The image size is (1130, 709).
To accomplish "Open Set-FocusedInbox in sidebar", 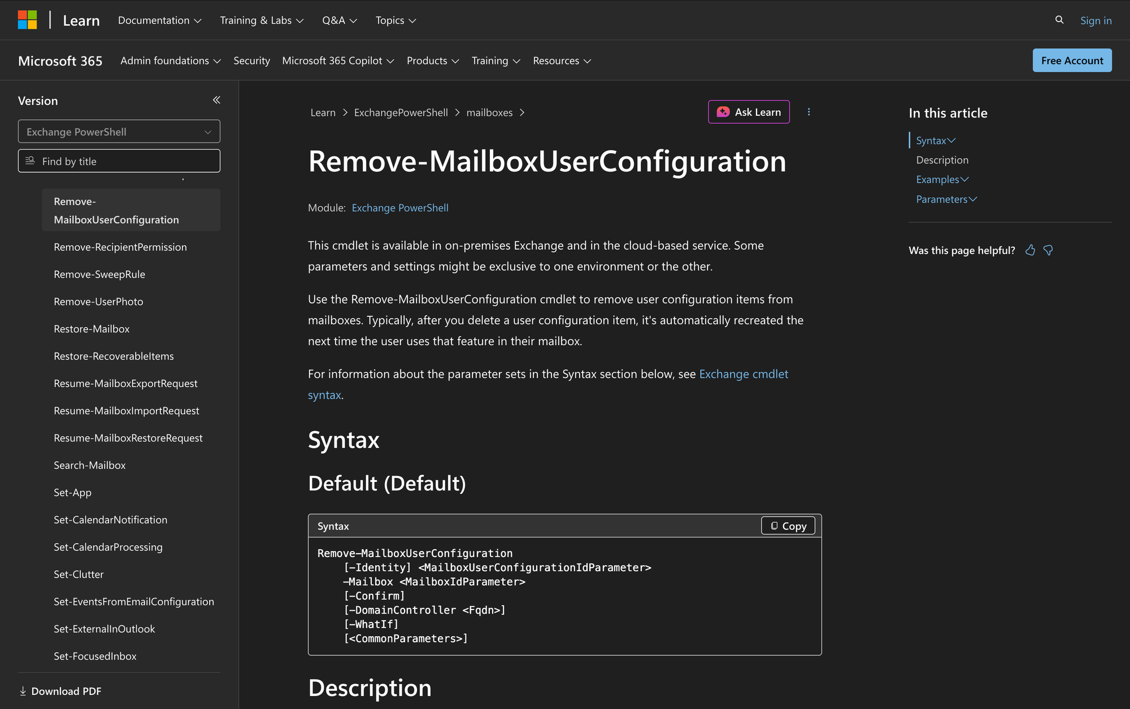I will [x=95, y=656].
